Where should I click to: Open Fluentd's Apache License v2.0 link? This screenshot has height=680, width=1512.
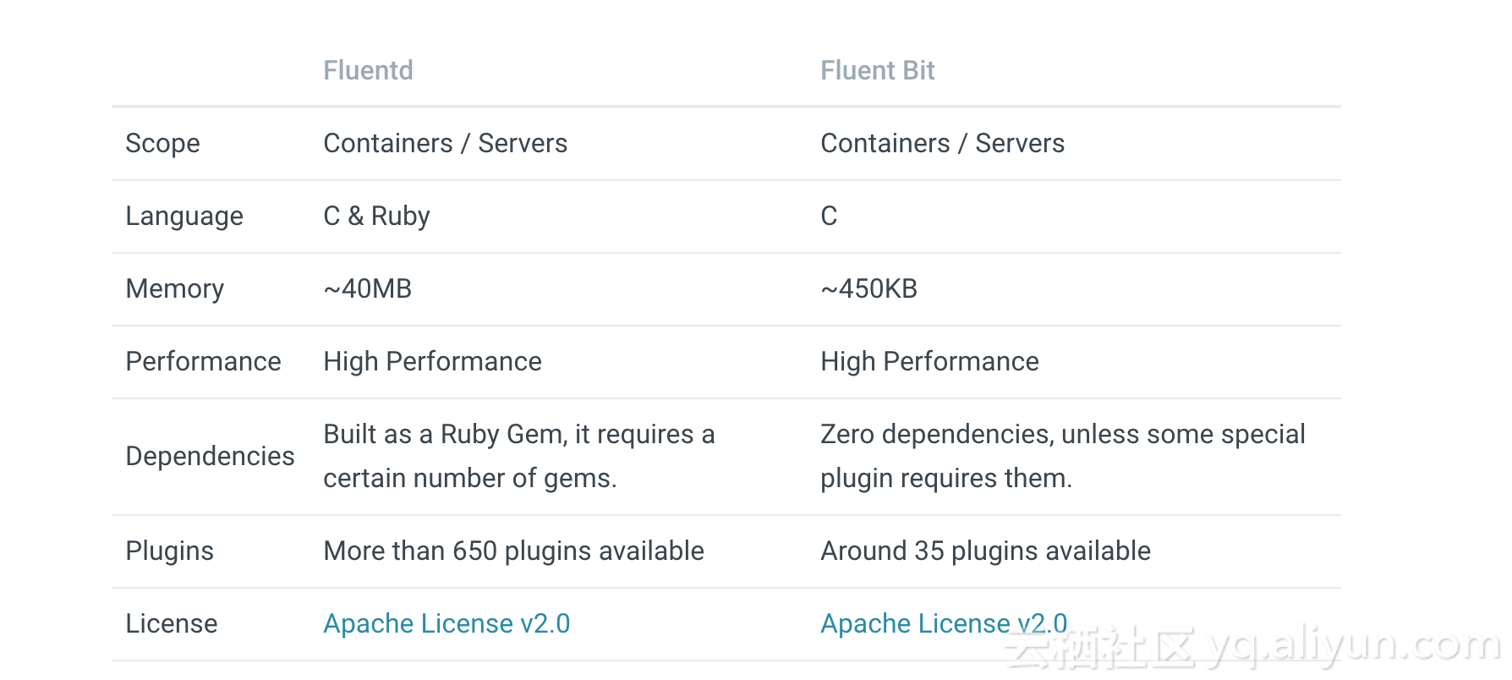(446, 623)
